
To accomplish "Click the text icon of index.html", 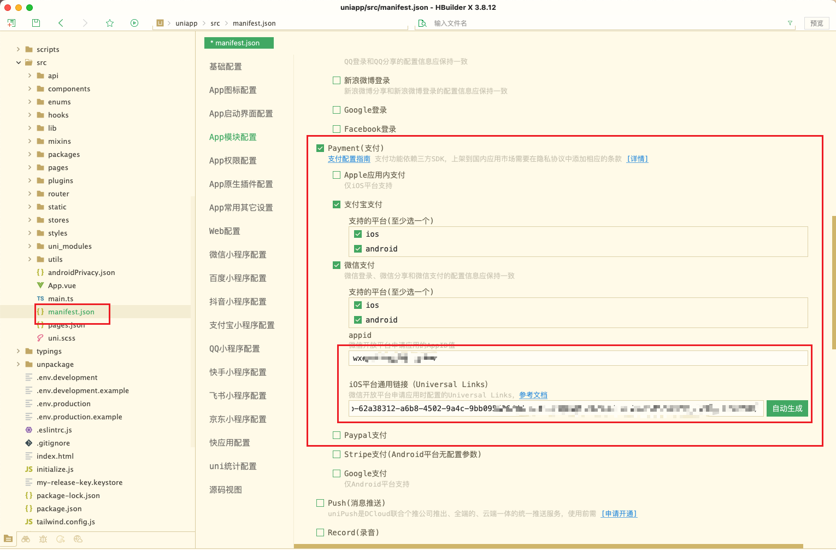I will 29,456.
